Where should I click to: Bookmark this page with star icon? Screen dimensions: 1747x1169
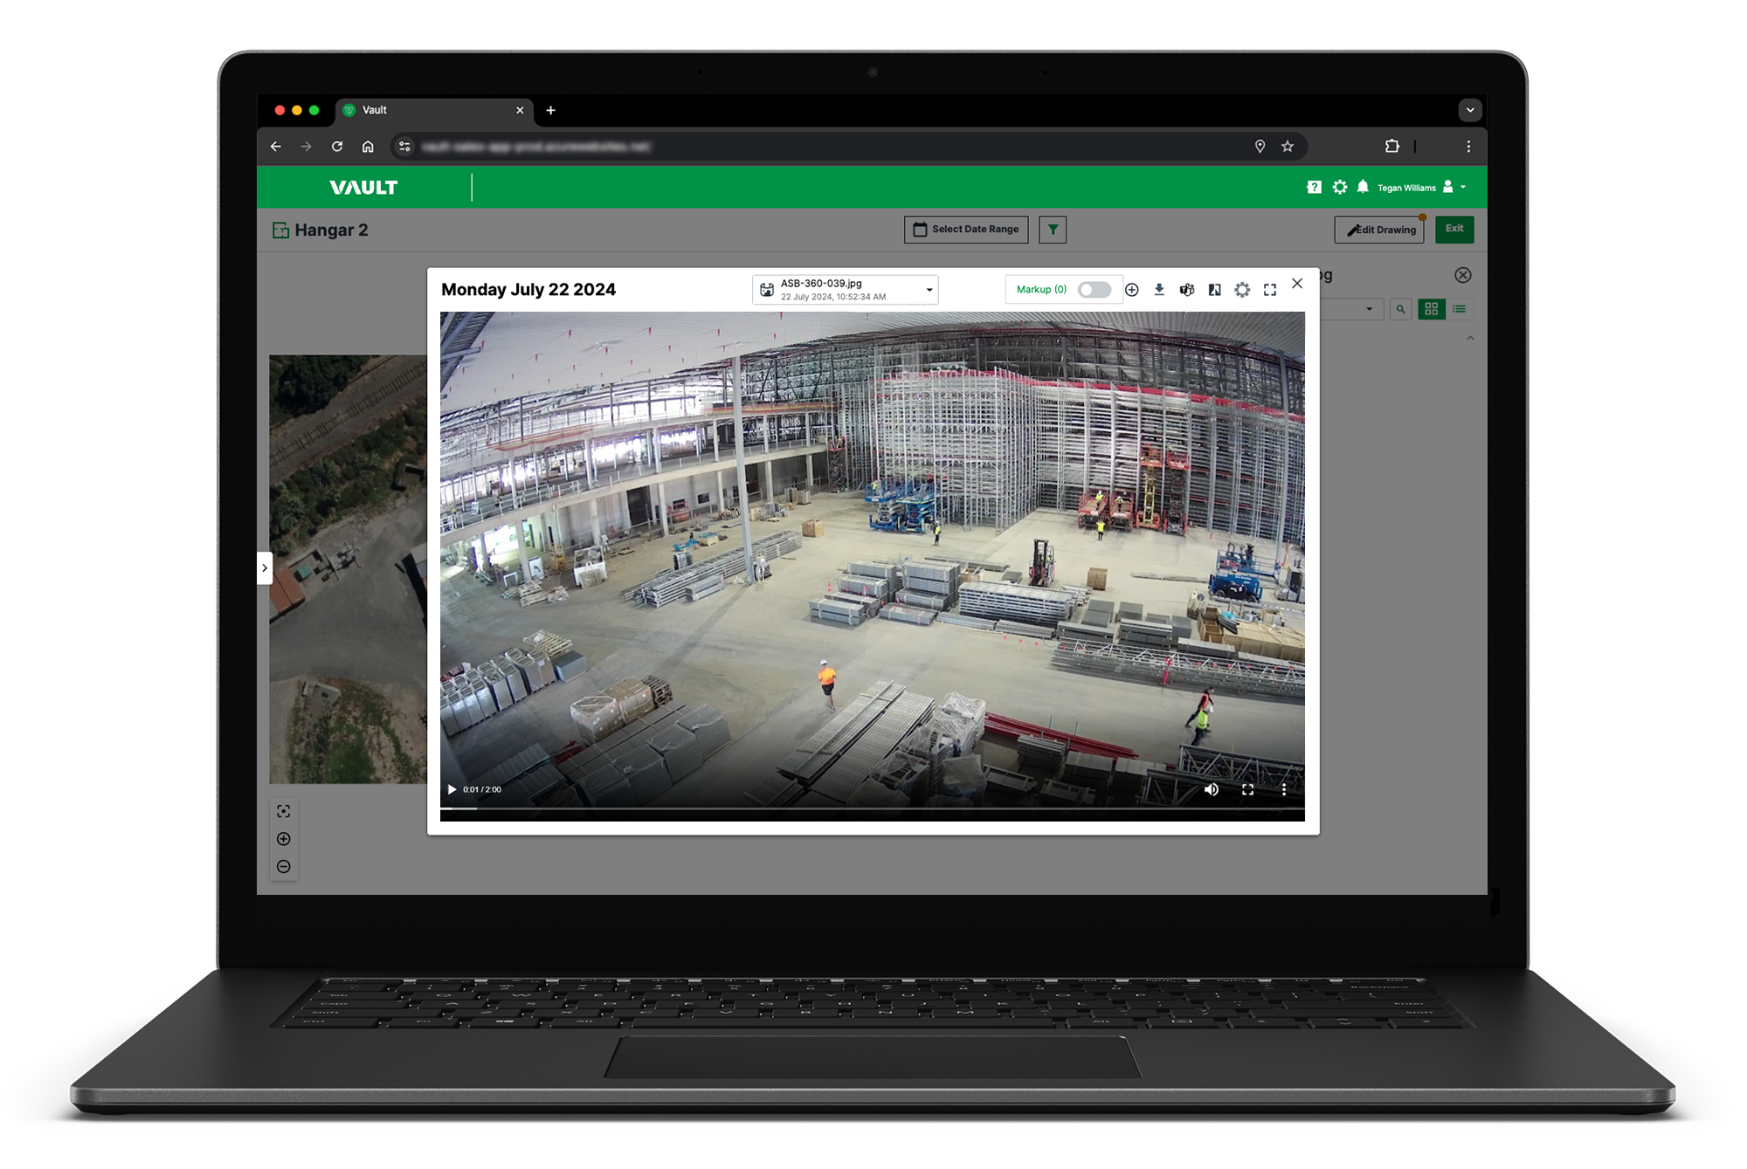(x=1288, y=147)
